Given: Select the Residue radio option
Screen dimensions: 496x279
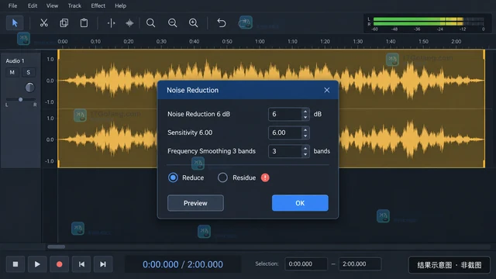Looking at the screenshot, I should pyautogui.click(x=222, y=177).
